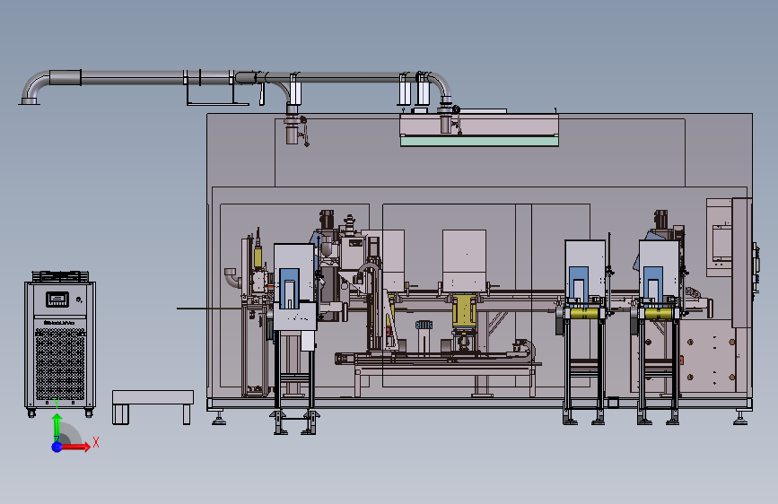Select the step platform beside the chiller
The height and width of the screenshot is (504, 778).
[x=153, y=407]
